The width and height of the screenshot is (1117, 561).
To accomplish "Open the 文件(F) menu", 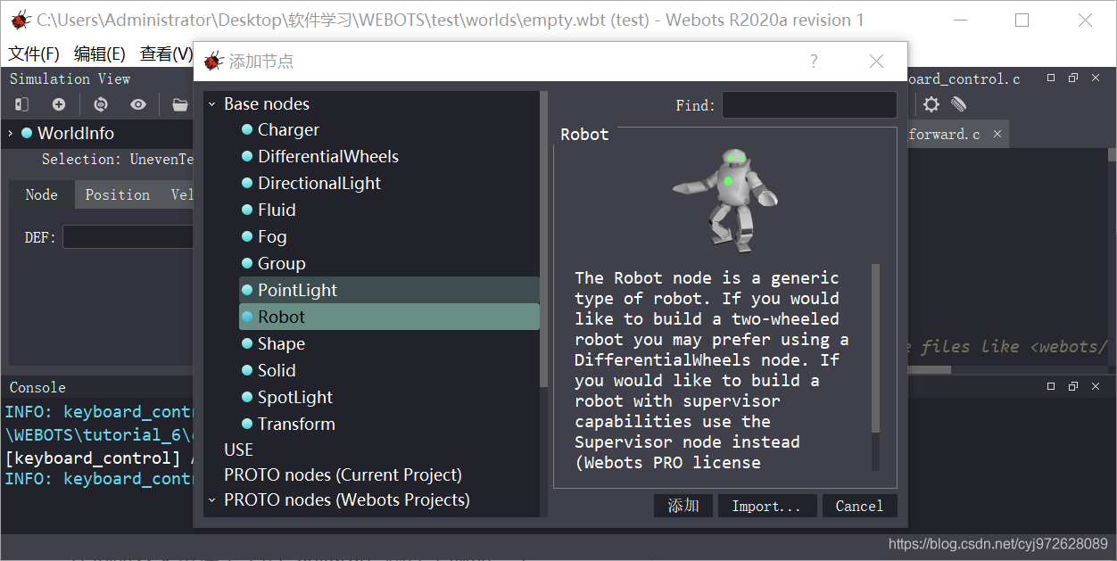I will pos(34,54).
